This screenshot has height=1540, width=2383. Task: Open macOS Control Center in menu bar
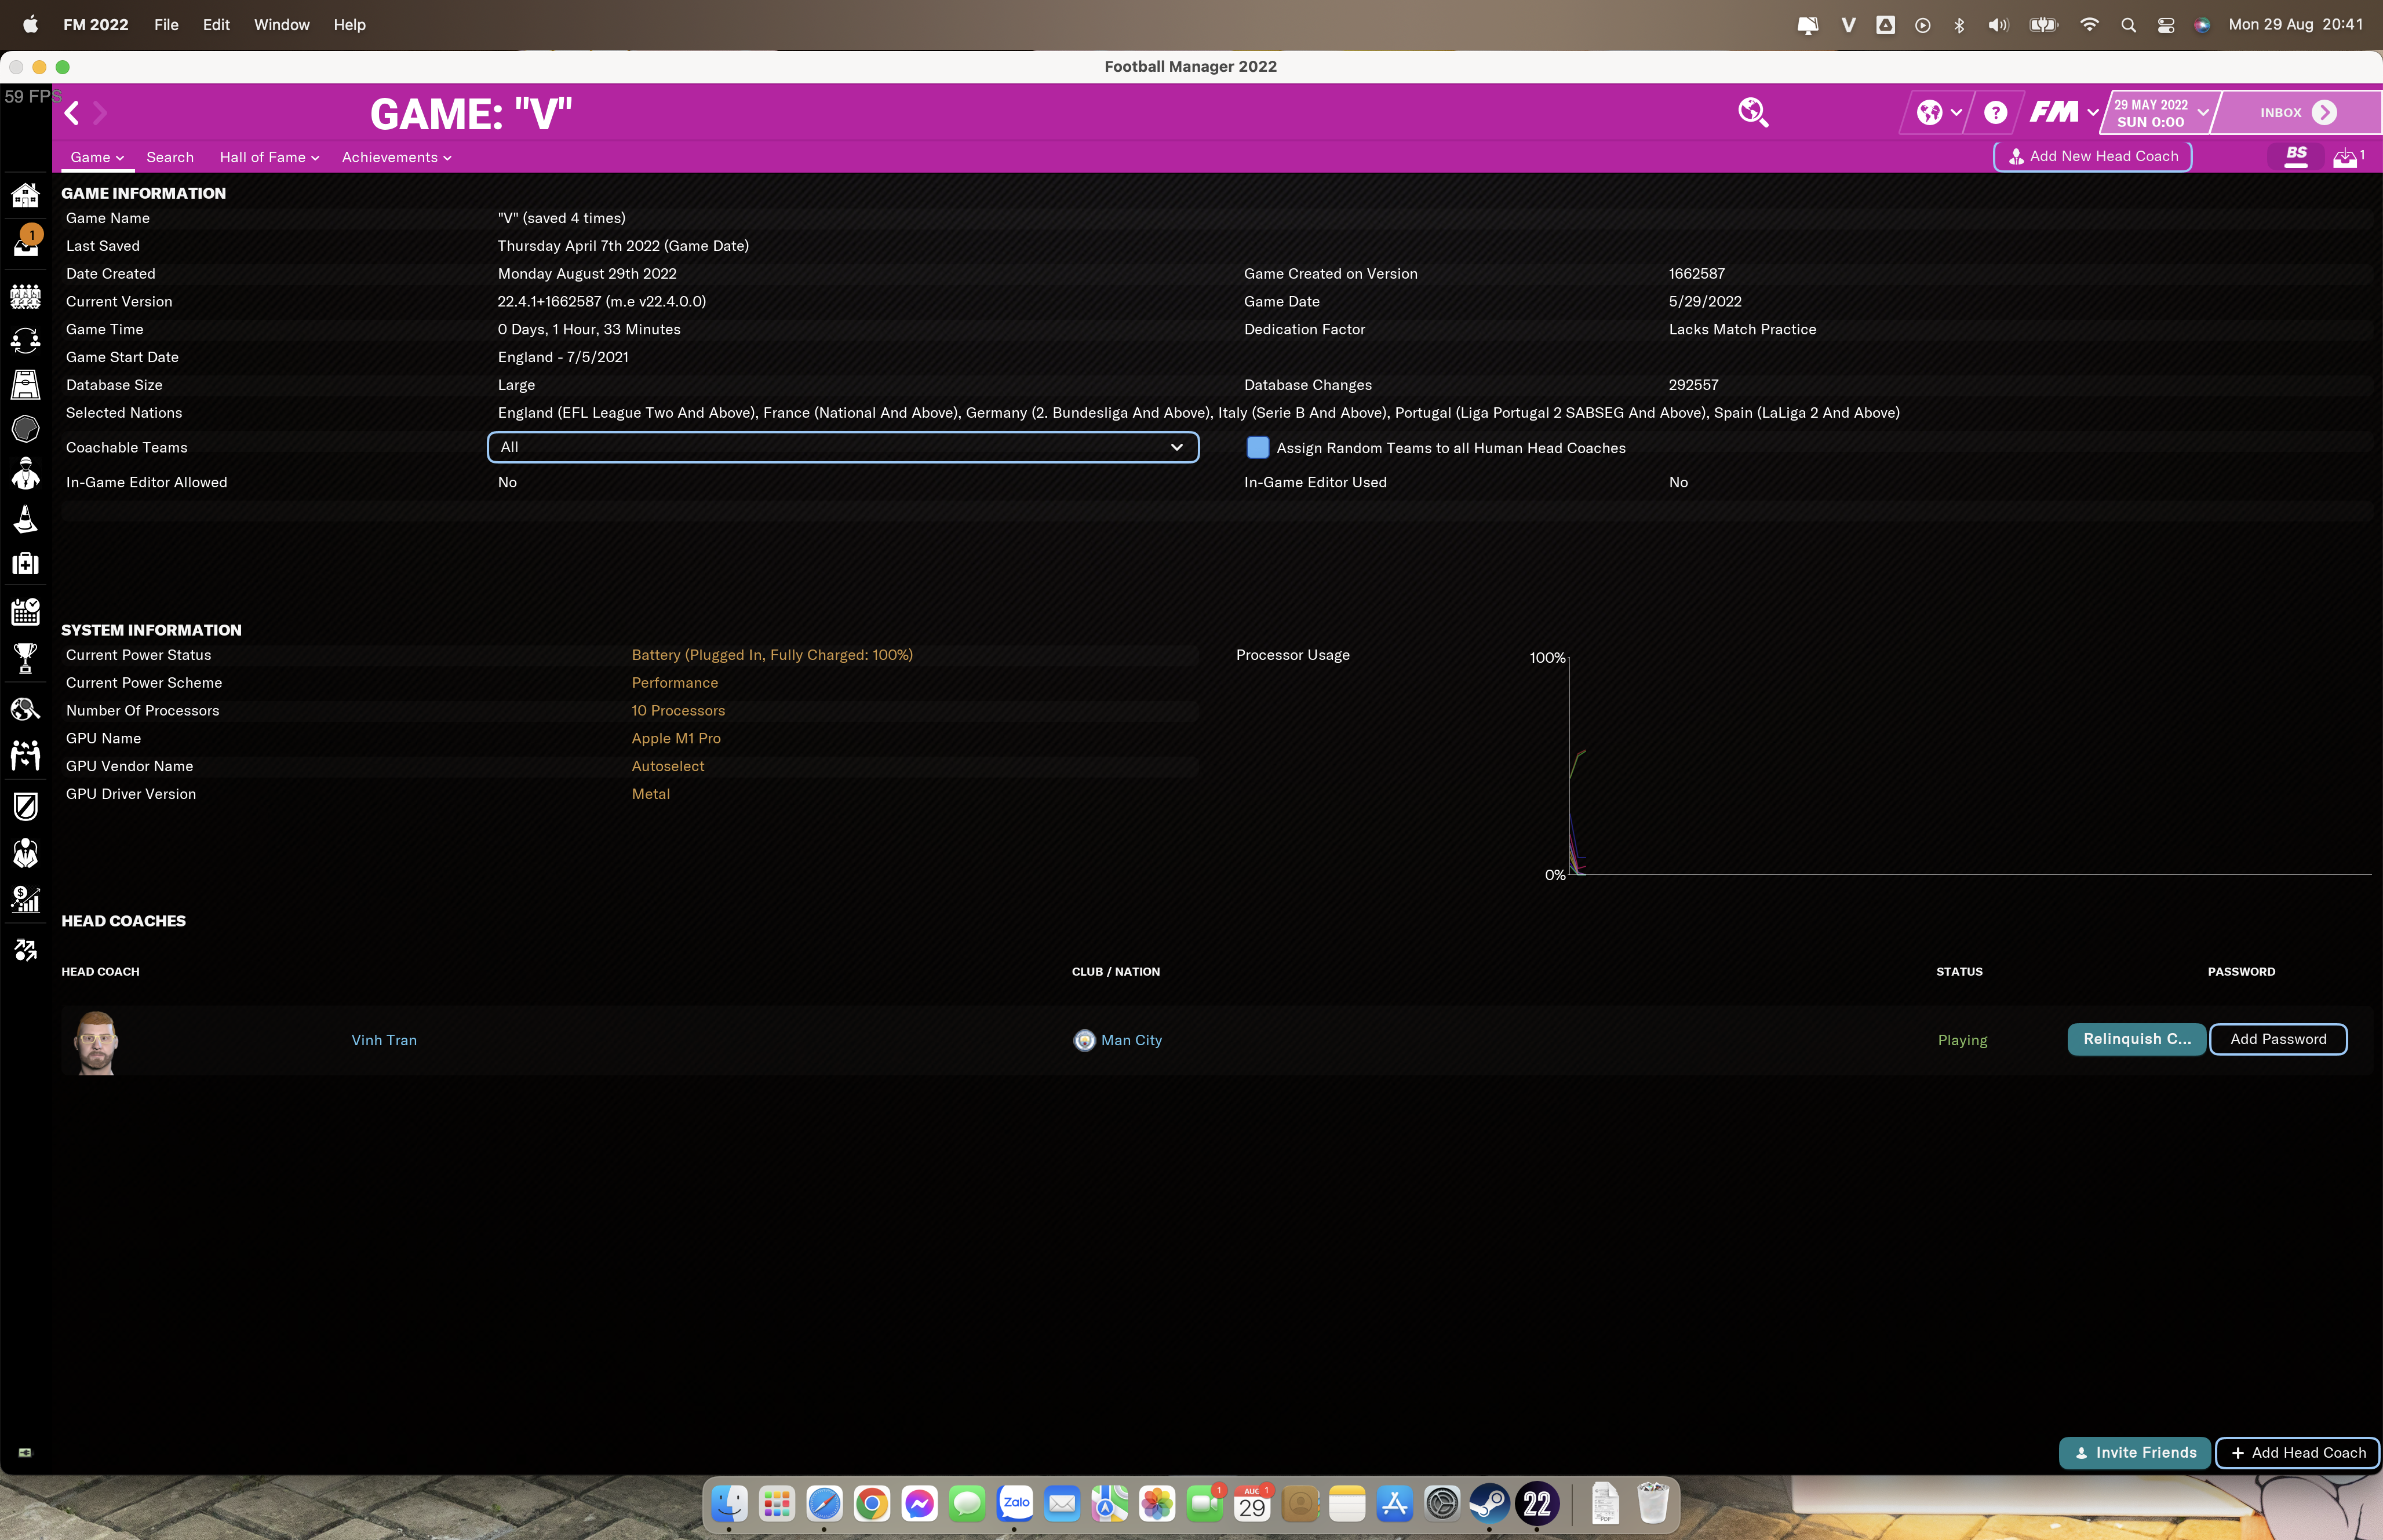pos(2166,25)
